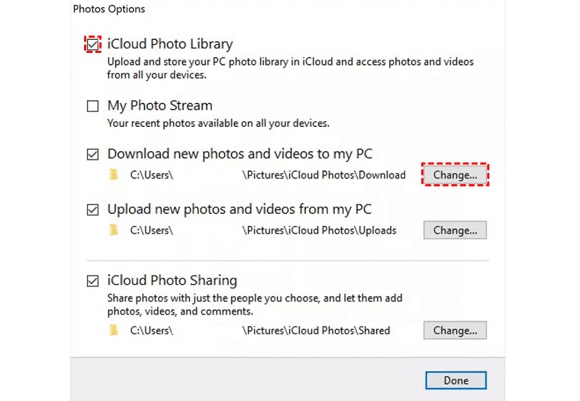The image size is (580, 401).
Task: Enable the My Photo Stream checkbox
Action: [x=93, y=107]
